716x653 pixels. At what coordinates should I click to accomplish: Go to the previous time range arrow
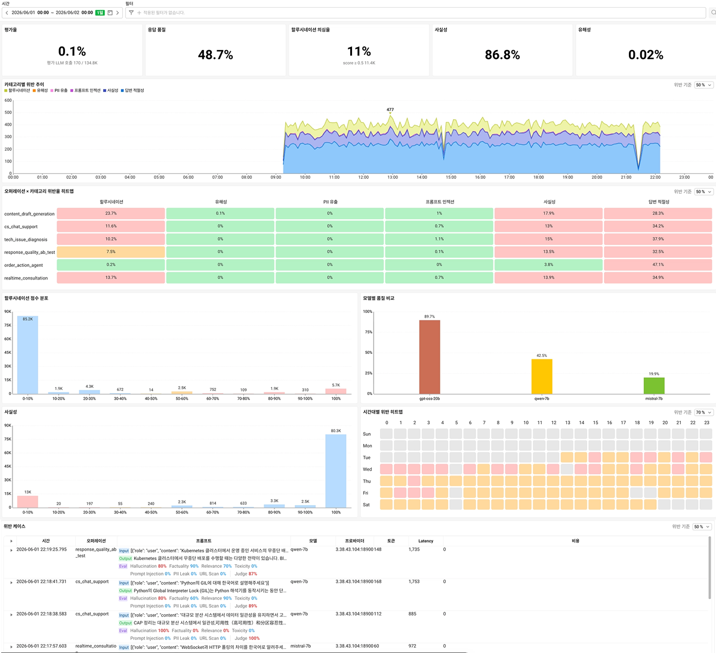point(7,13)
